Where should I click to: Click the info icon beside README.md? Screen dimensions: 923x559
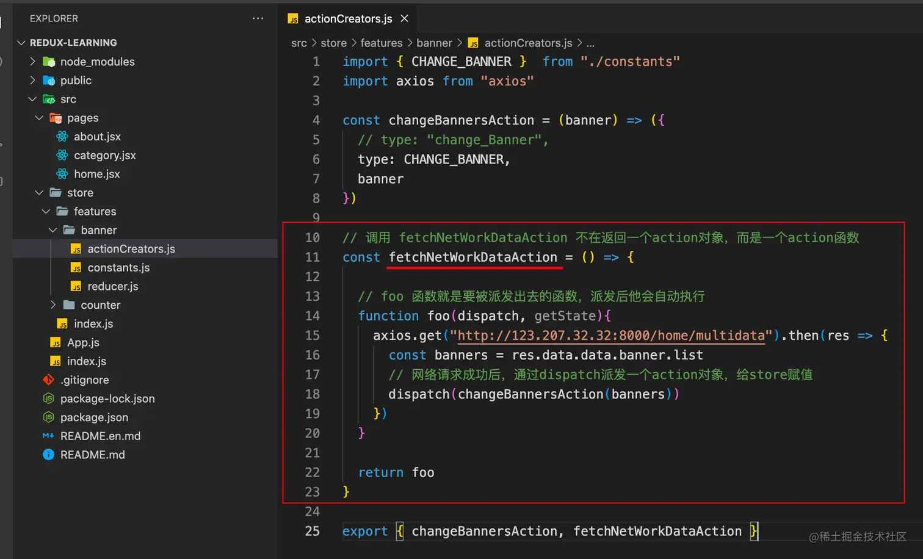(49, 455)
